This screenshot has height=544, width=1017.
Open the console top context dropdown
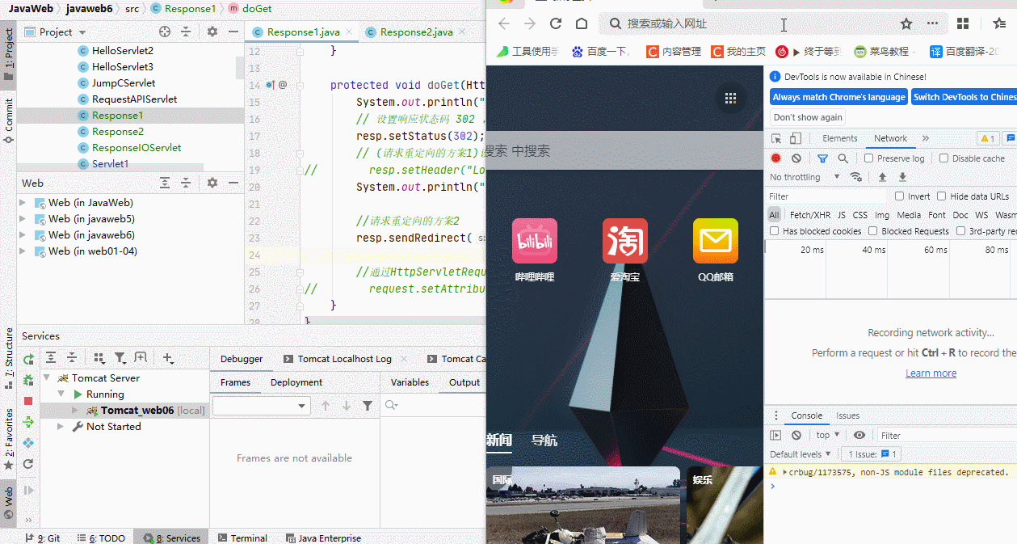click(x=828, y=435)
